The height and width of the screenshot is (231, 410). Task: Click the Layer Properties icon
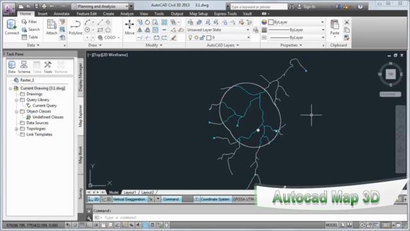click(x=190, y=22)
